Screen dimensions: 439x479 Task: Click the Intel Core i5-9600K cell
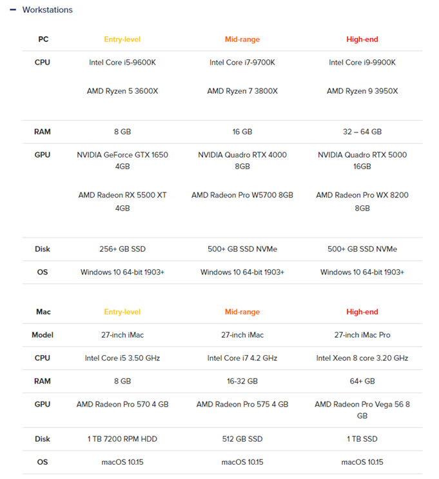122,63
